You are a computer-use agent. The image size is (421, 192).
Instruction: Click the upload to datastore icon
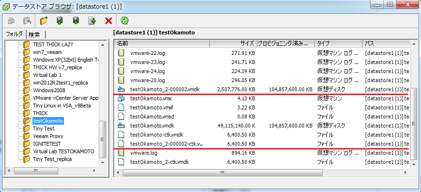pyautogui.click(x=60, y=21)
